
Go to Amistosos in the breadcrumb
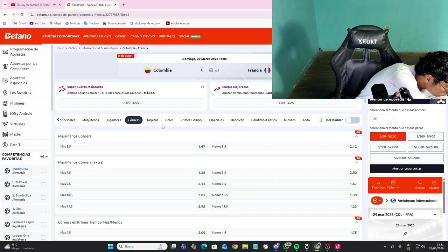[111, 48]
